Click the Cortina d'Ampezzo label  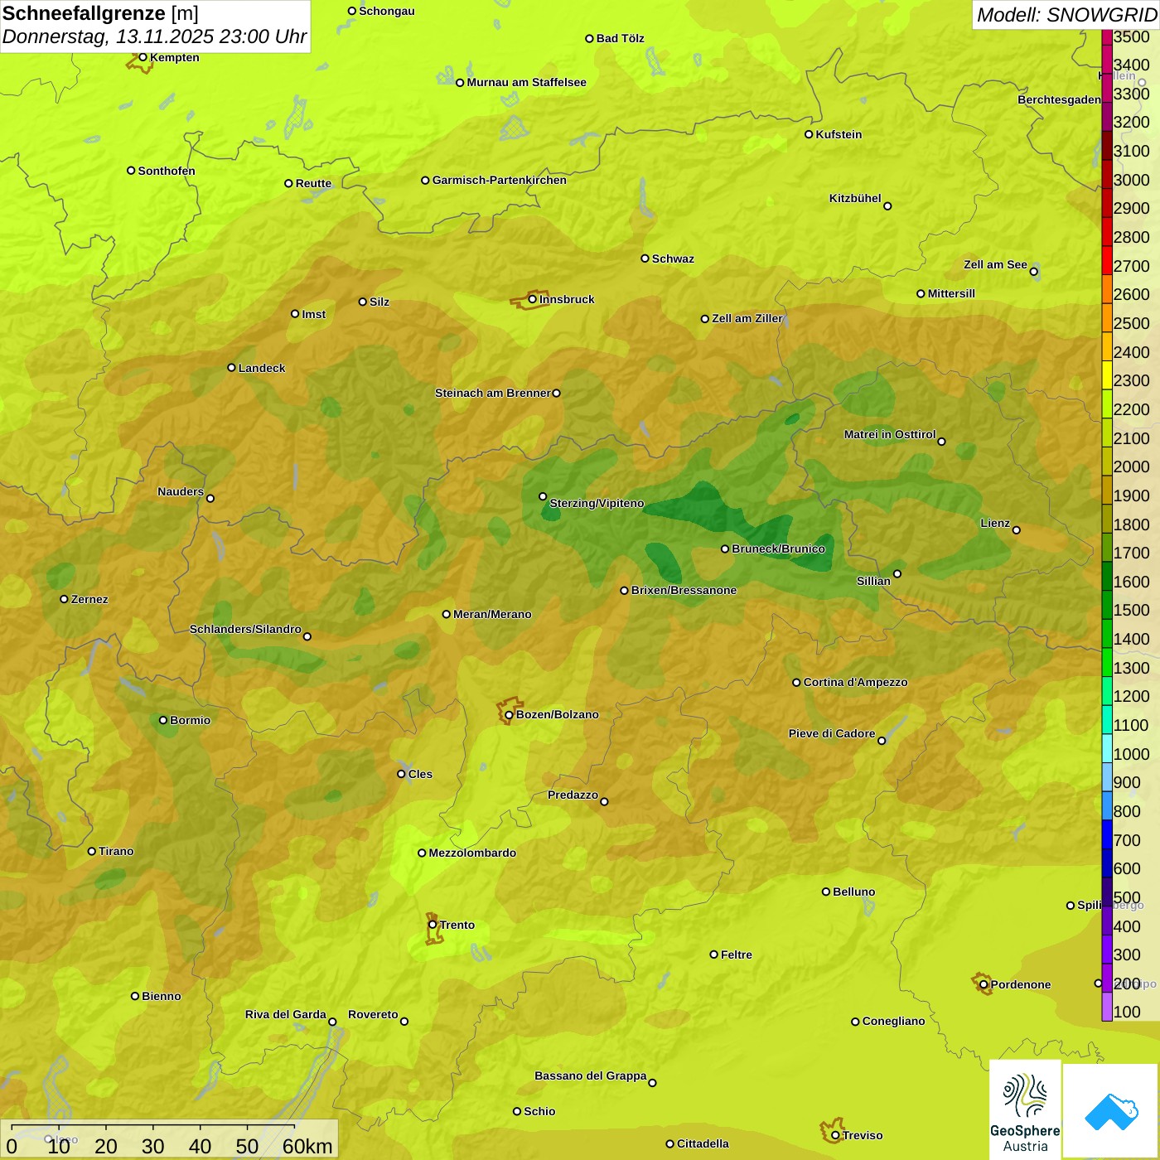coord(855,682)
